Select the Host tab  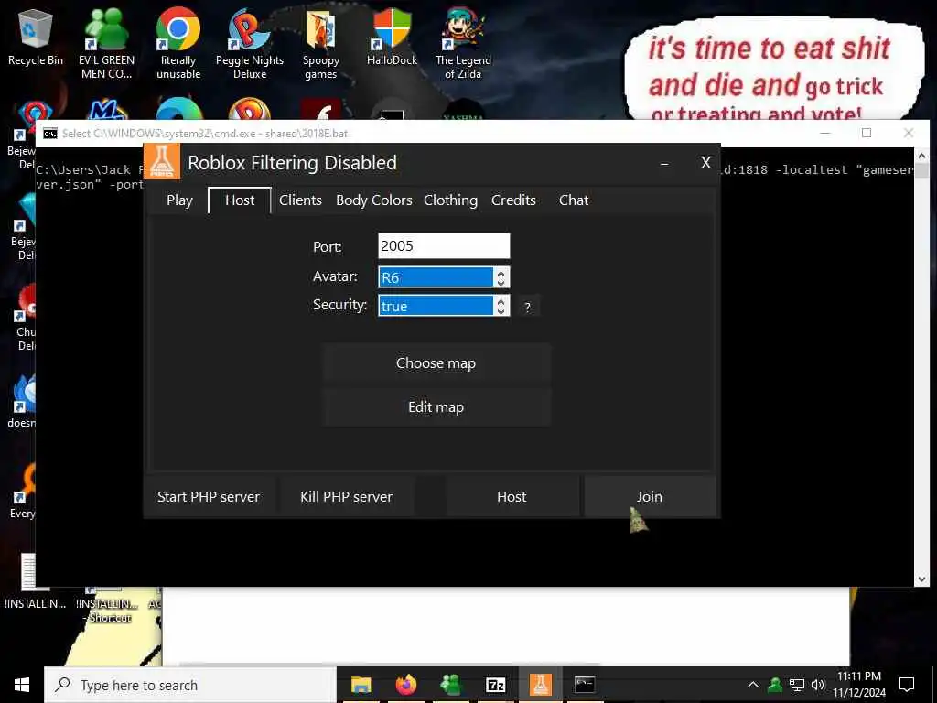point(240,200)
